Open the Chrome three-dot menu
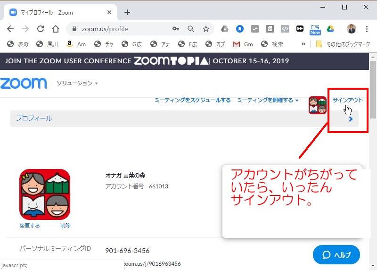The image size is (377, 270). coord(367,29)
